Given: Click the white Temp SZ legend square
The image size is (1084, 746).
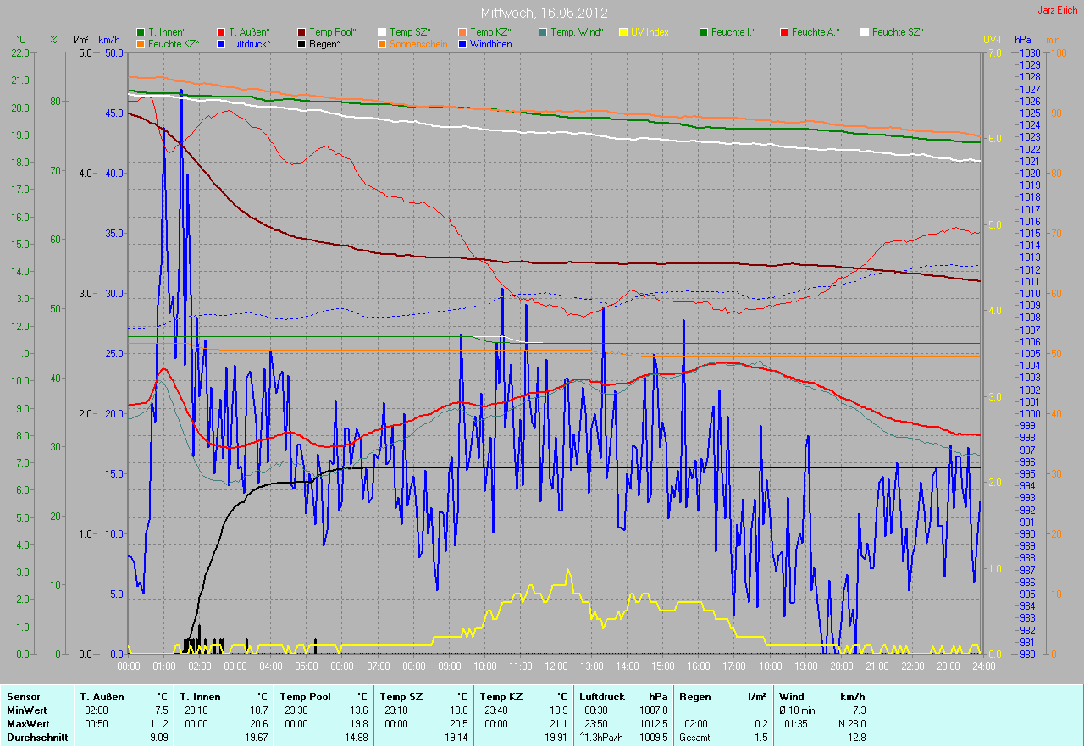Looking at the screenshot, I should [382, 32].
